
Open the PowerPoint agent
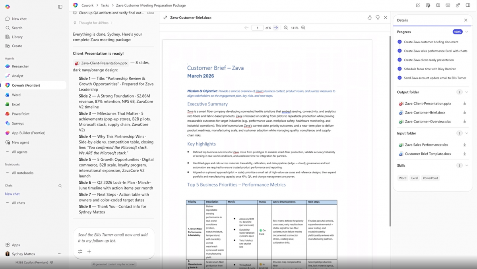[19, 113]
